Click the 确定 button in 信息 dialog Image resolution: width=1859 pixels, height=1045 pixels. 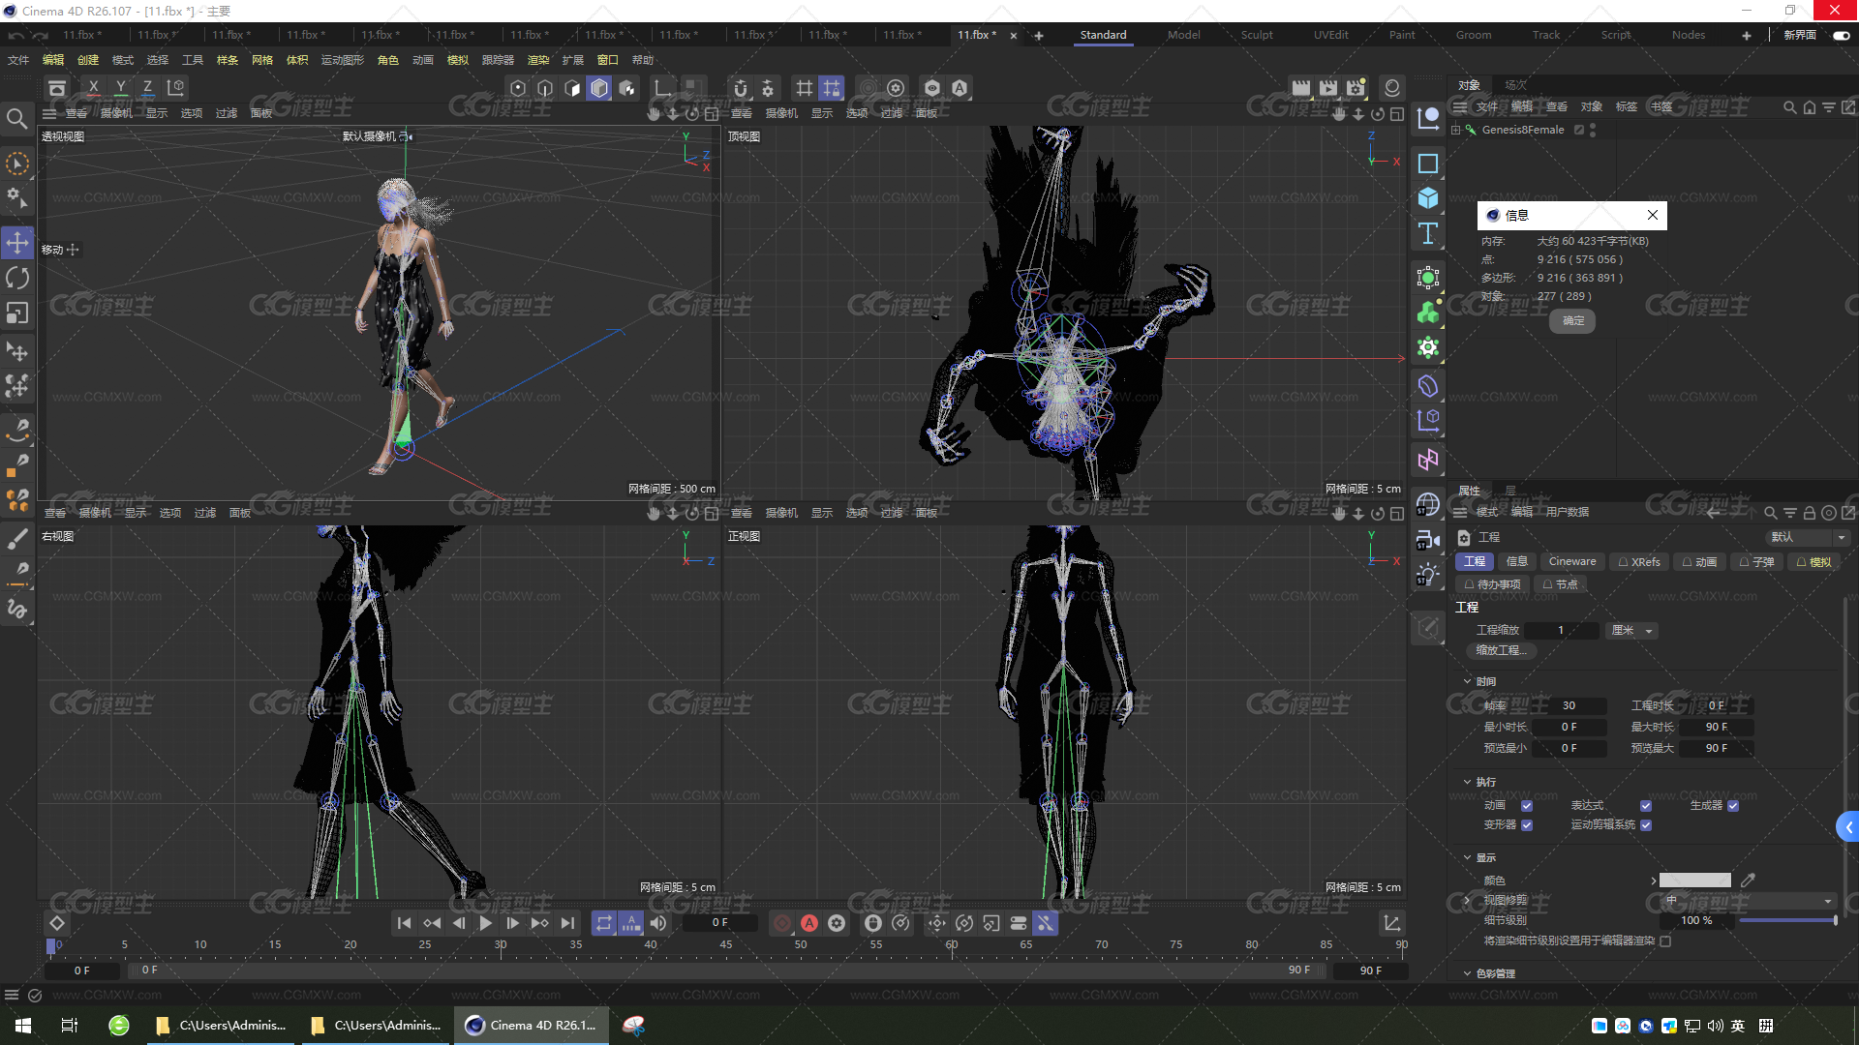1573,320
